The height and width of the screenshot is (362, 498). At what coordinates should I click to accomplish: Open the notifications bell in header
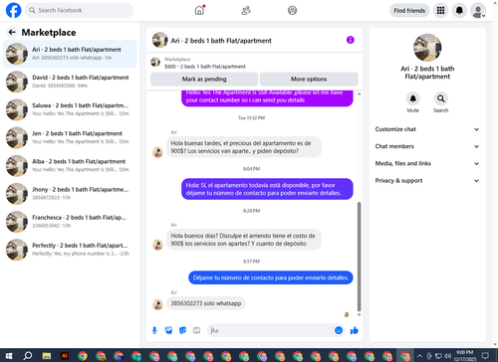coord(459,10)
